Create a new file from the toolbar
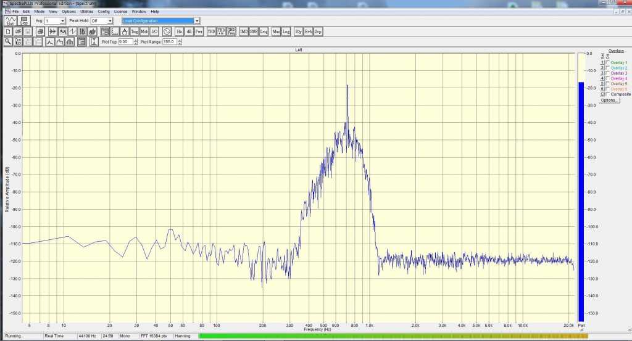This screenshot has width=632, height=341. [x=8, y=31]
